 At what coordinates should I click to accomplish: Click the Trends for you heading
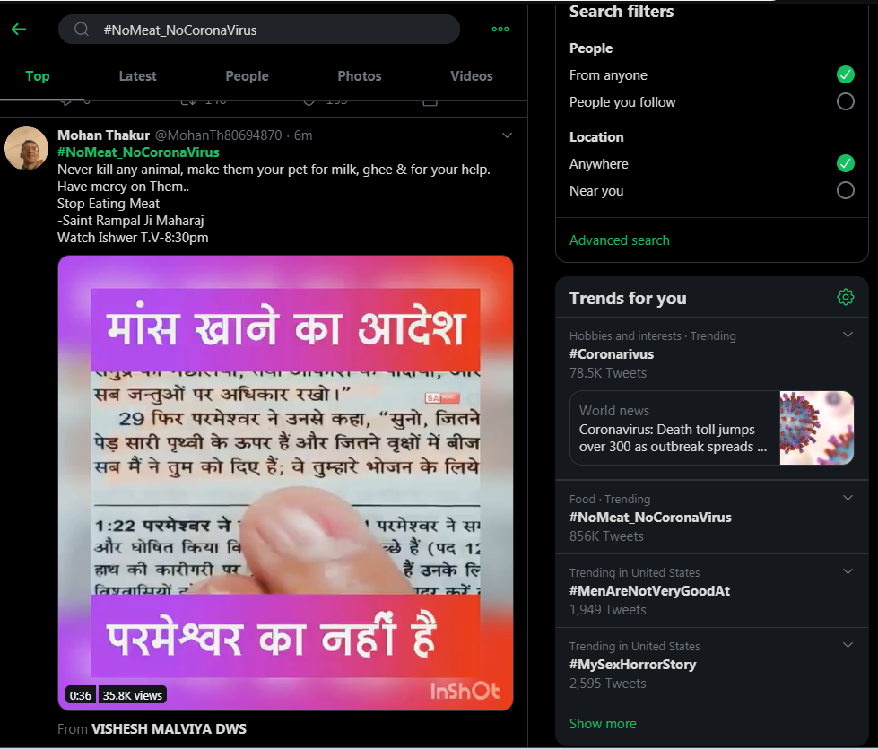[x=628, y=298]
